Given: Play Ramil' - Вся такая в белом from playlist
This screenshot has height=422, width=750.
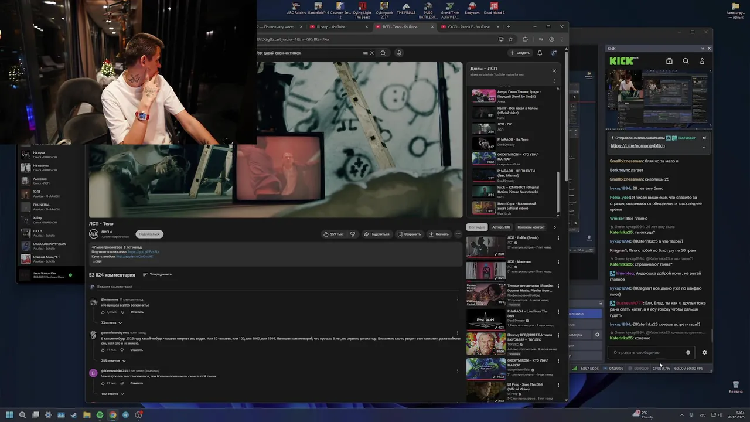Looking at the screenshot, I should (514, 113).
